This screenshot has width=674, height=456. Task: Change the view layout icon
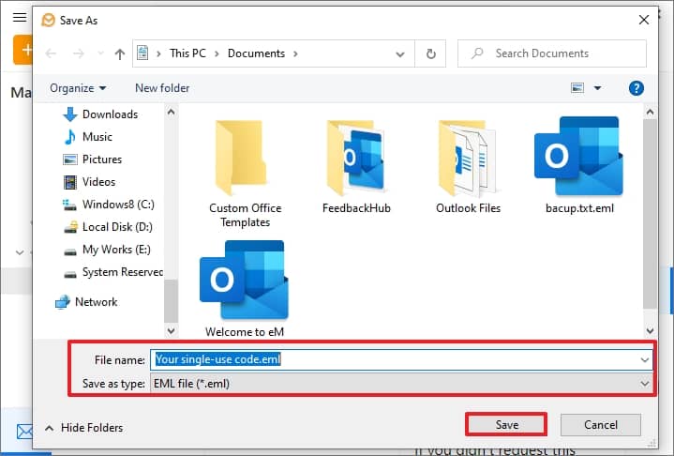point(577,88)
